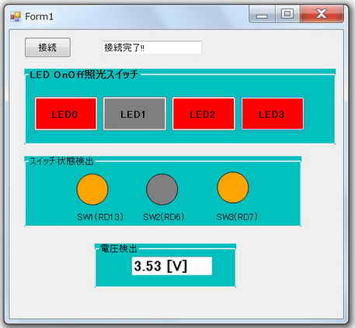The width and height of the screenshot is (355, 328).
Task: Click the SW3(RD7) label
Action: pos(237,217)
